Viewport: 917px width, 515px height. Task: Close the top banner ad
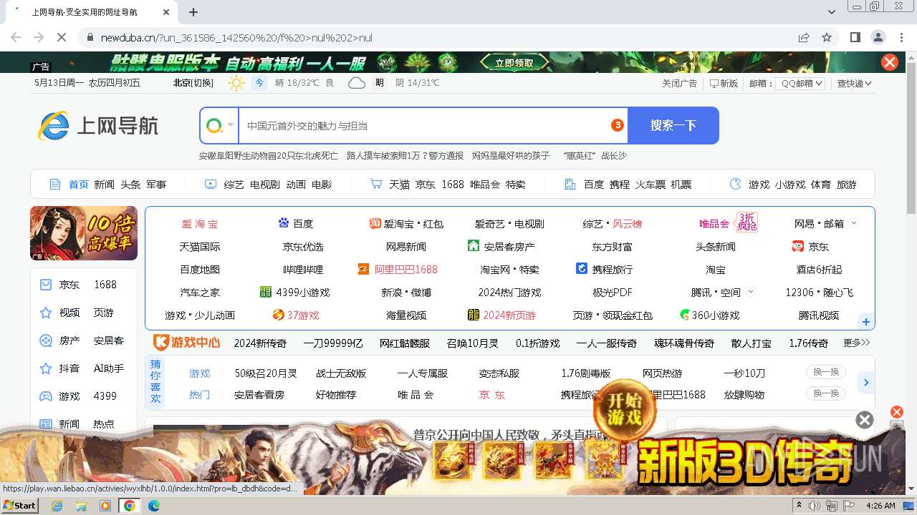(x=890, y=62)
